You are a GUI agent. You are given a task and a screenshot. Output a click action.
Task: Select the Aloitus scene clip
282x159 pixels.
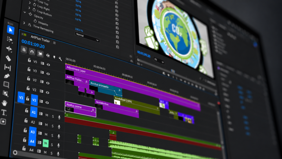pyautogui.click(x=80, y=109)
